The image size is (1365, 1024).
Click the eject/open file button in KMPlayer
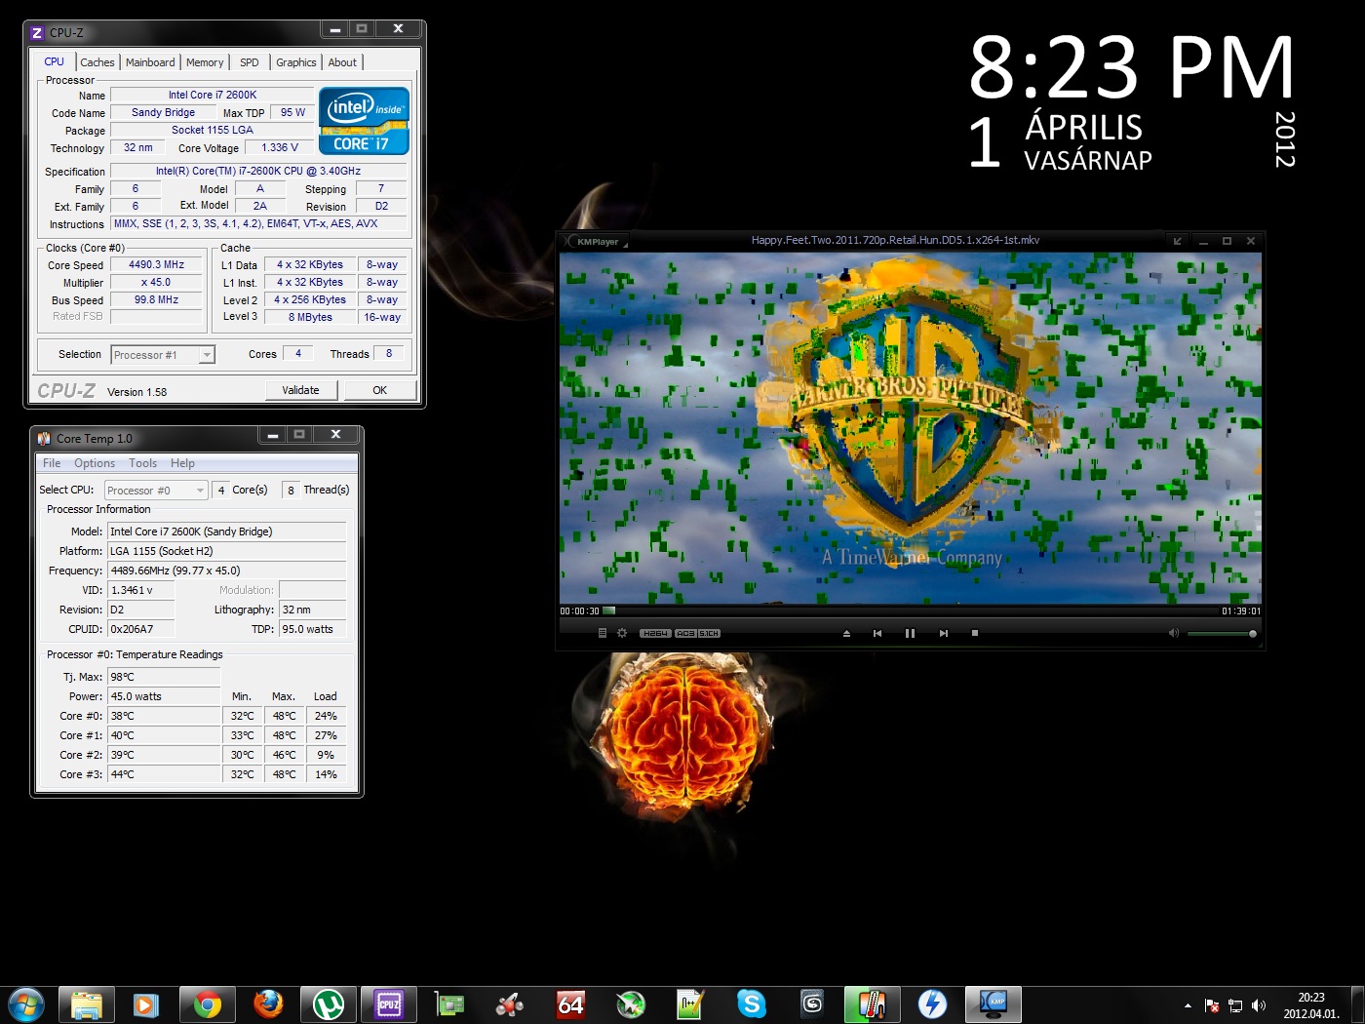[846, 633]
